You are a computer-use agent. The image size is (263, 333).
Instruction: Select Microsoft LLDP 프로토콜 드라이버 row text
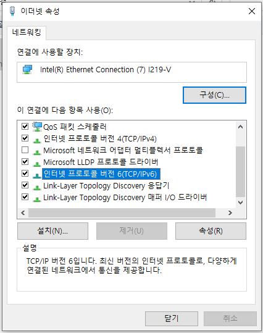point(101,162)
